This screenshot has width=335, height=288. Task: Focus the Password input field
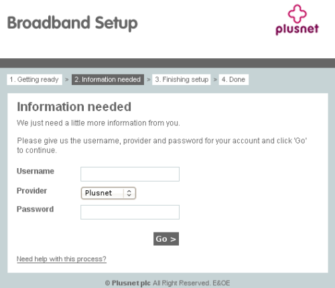(x=130, y=212)
